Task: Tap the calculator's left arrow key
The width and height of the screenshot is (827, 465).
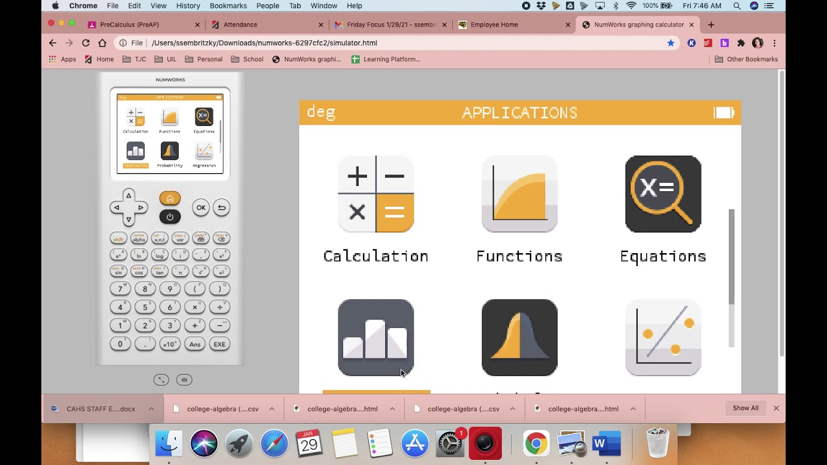Action: pyautogui.click(x=116, y=207)
